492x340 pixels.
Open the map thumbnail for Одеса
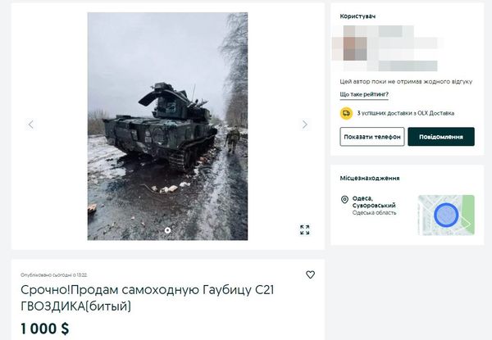pyautogui.click(x=446, y=215)
